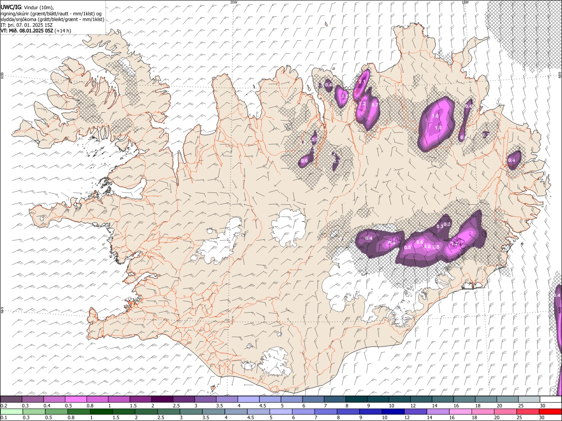Pick the bright pink 0.5 snow legend swatch
562x421 pixels.
pos(76,400)
